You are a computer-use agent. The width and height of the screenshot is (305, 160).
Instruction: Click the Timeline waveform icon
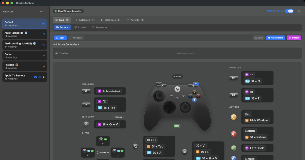click(x=56, y=53)
